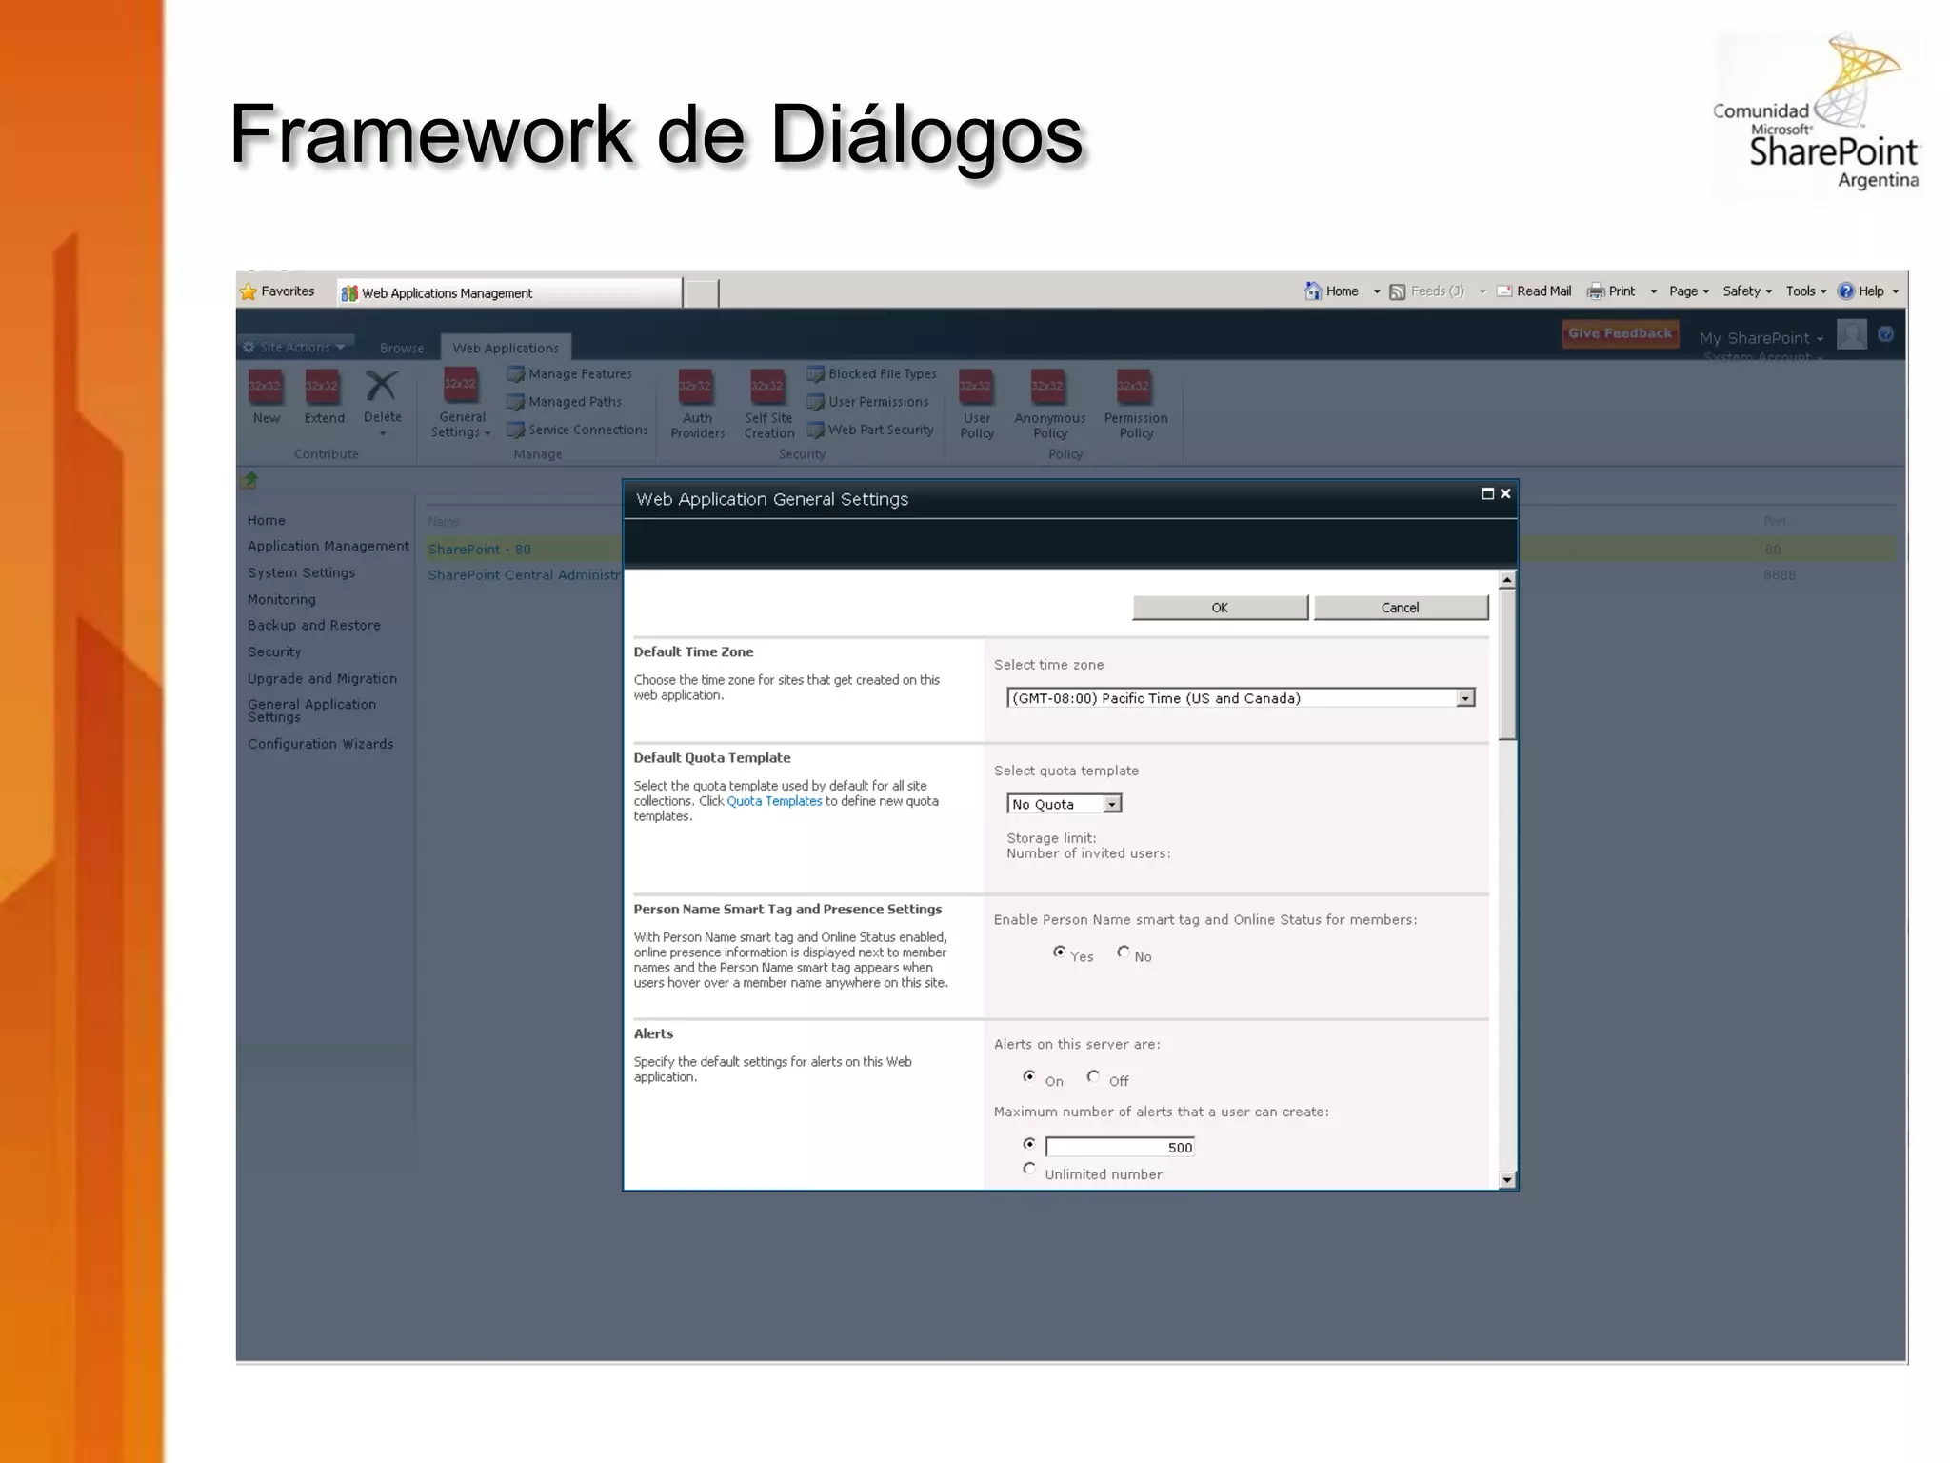
Task: Open General Application Settings navigation link
Action: [311, 711]
